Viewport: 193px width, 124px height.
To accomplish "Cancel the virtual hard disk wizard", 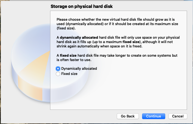I will [x=178, y=116].
